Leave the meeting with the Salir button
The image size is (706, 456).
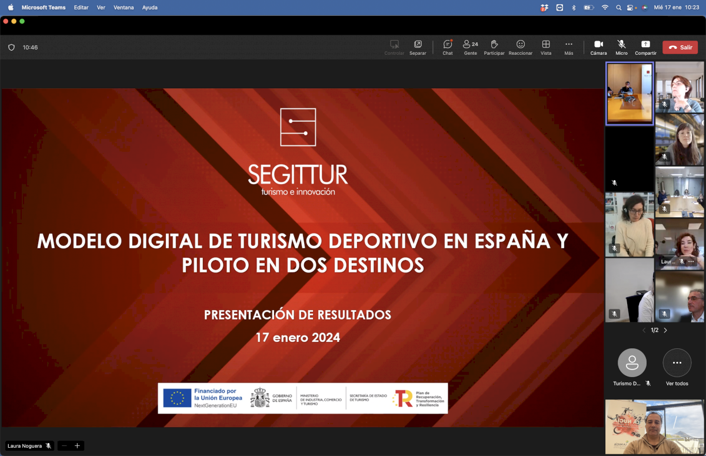[680, 48]
